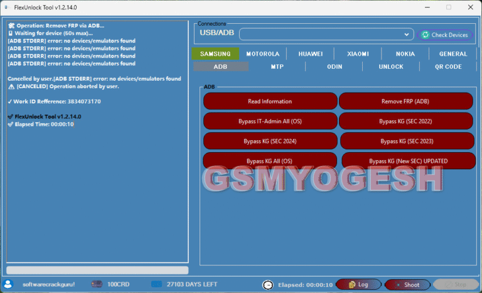482x293 pixels.
Task: Switch to the HUAWEI brand tab
Action: point(311,54)
